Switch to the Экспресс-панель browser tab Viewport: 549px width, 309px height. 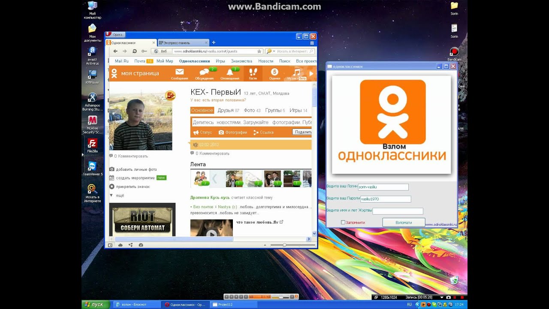click(x=183, y=42)
